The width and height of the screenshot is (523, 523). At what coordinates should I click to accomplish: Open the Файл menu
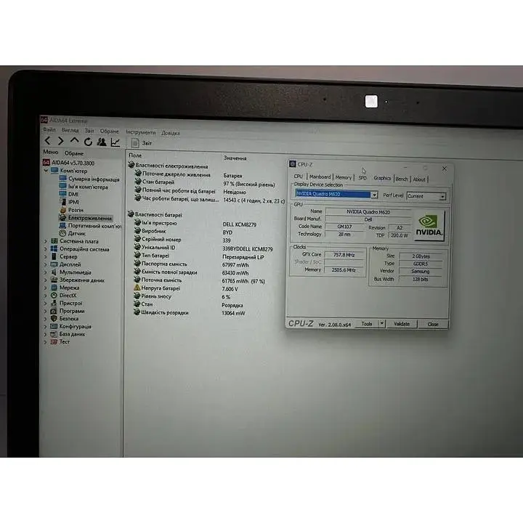49,129
